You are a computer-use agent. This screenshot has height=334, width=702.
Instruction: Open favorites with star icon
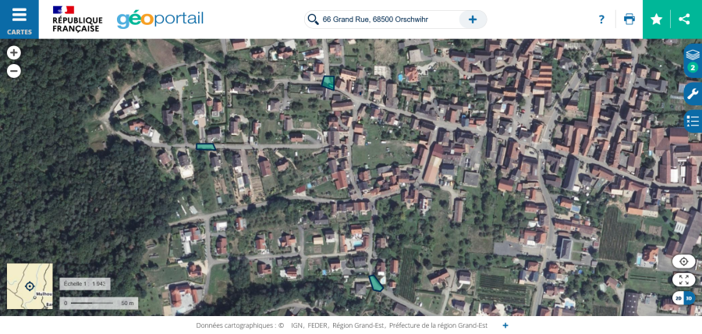click(x=657, y=20)
